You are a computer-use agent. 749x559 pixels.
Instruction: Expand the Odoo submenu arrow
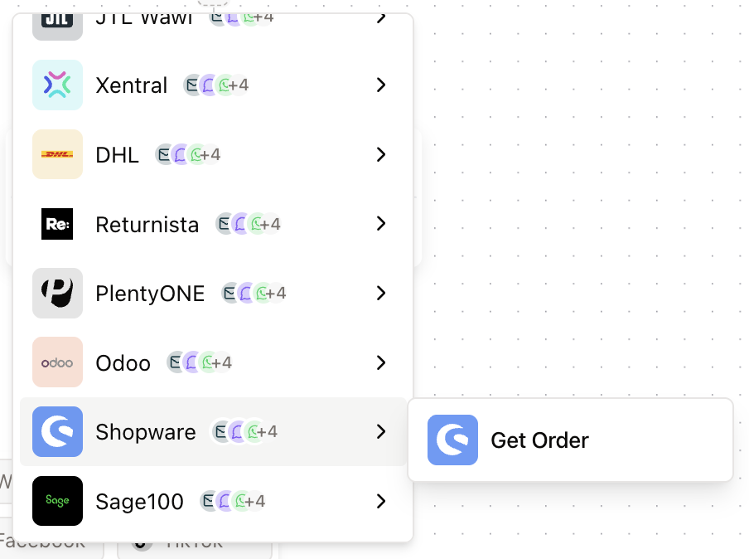click(381, 362)
